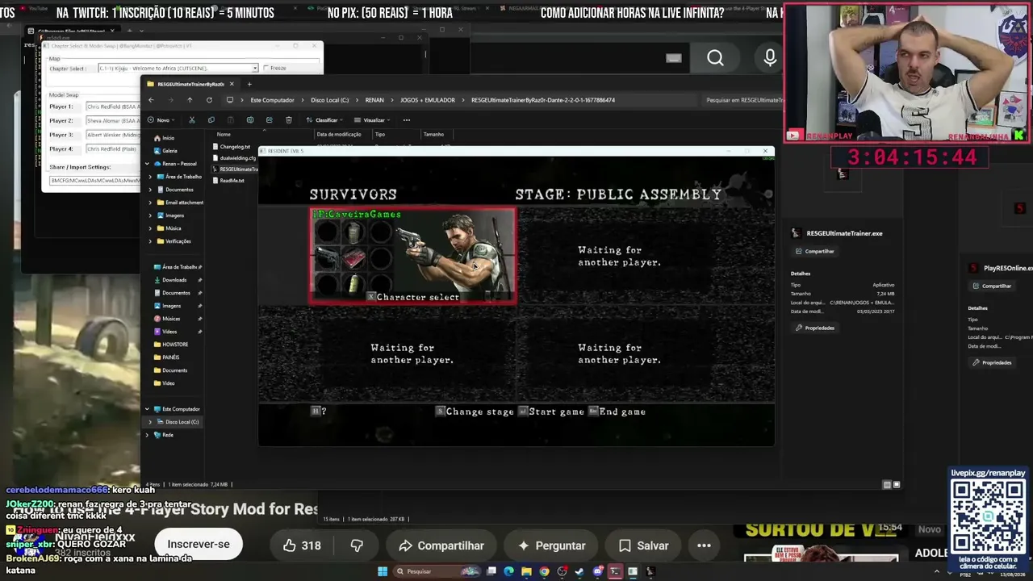Click the YouTube voice search microphone

770,58
